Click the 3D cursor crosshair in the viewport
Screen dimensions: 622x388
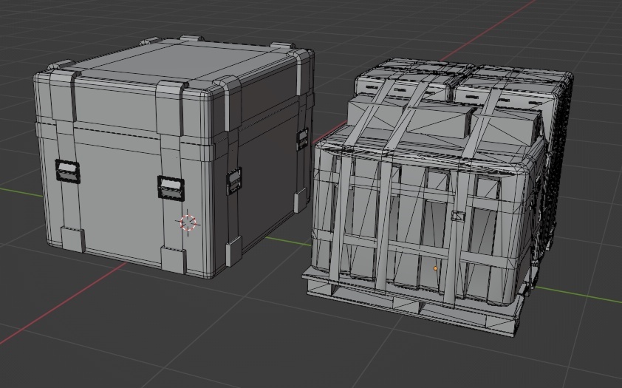click(x=188, y=222)
